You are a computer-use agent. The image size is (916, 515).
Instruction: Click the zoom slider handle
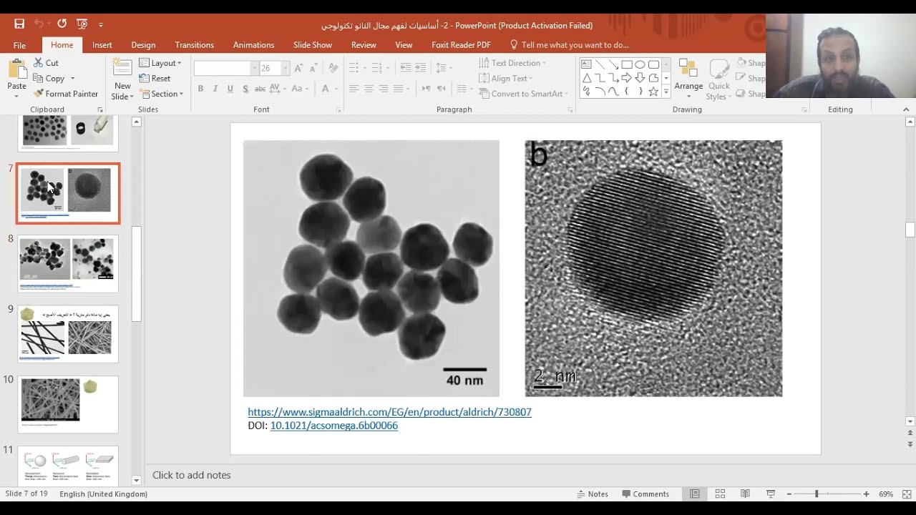(x=817, y=494)
